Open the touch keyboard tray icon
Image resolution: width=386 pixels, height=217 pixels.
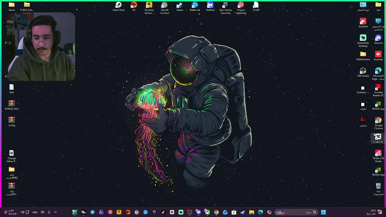[43, 212]
